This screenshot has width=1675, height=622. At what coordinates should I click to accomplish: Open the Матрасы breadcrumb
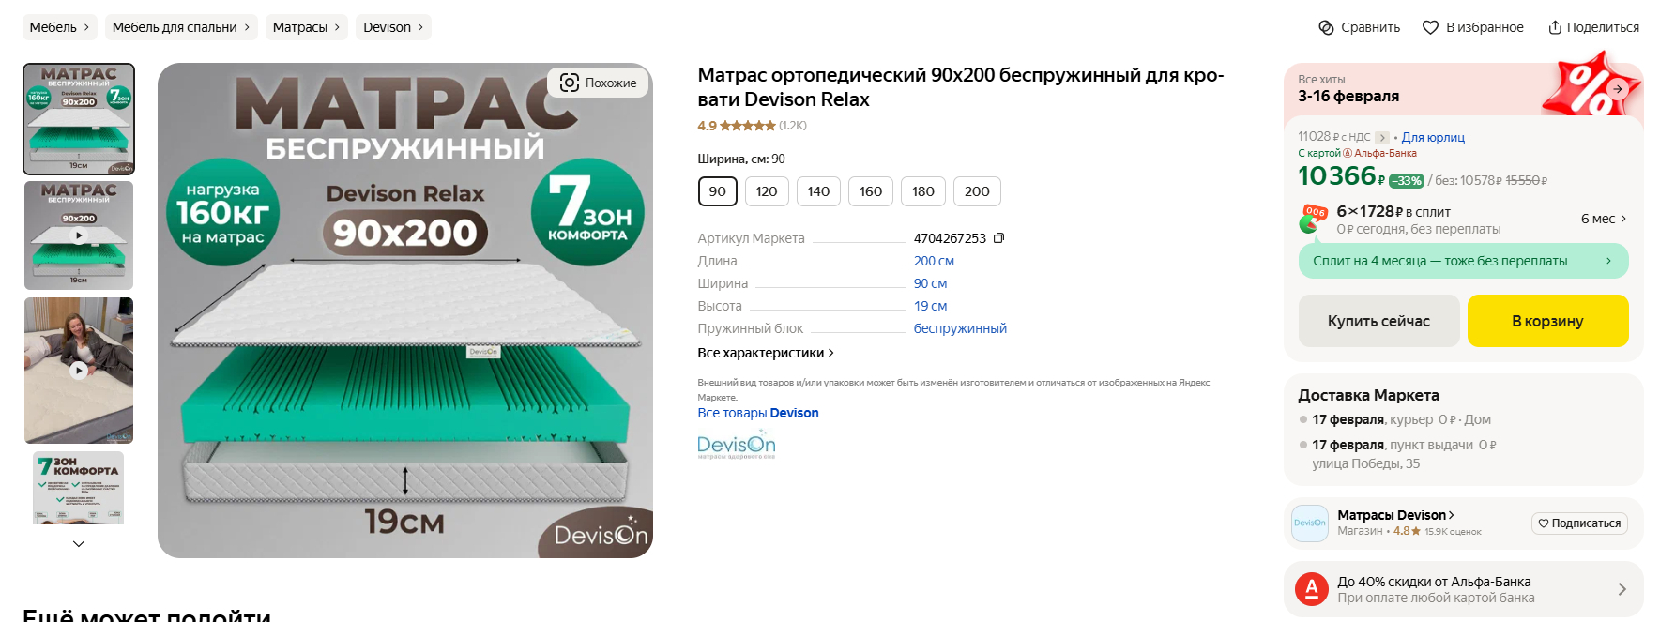[307, 27]
